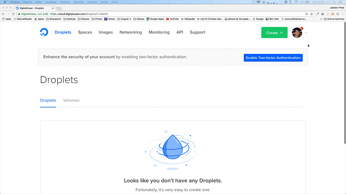Click the Docker whale menu bar icon
The height and width of the screenshot is (194, 346).
(x=264, y=2)
